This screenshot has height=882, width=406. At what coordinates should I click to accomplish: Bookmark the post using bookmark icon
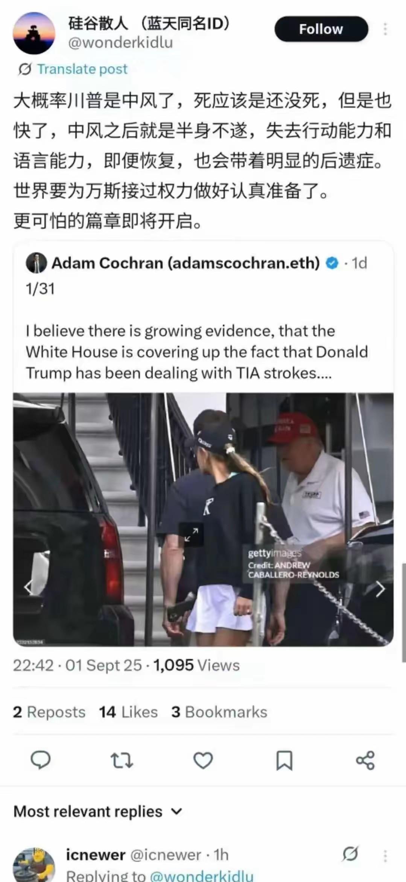pyautogui.click(x=284, y=760)
